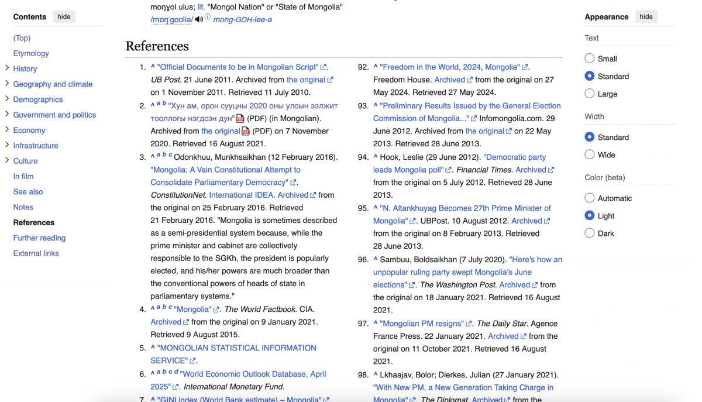
Task: Click the PDF icon in reference 2 title
Action: [x=240, y=119]
